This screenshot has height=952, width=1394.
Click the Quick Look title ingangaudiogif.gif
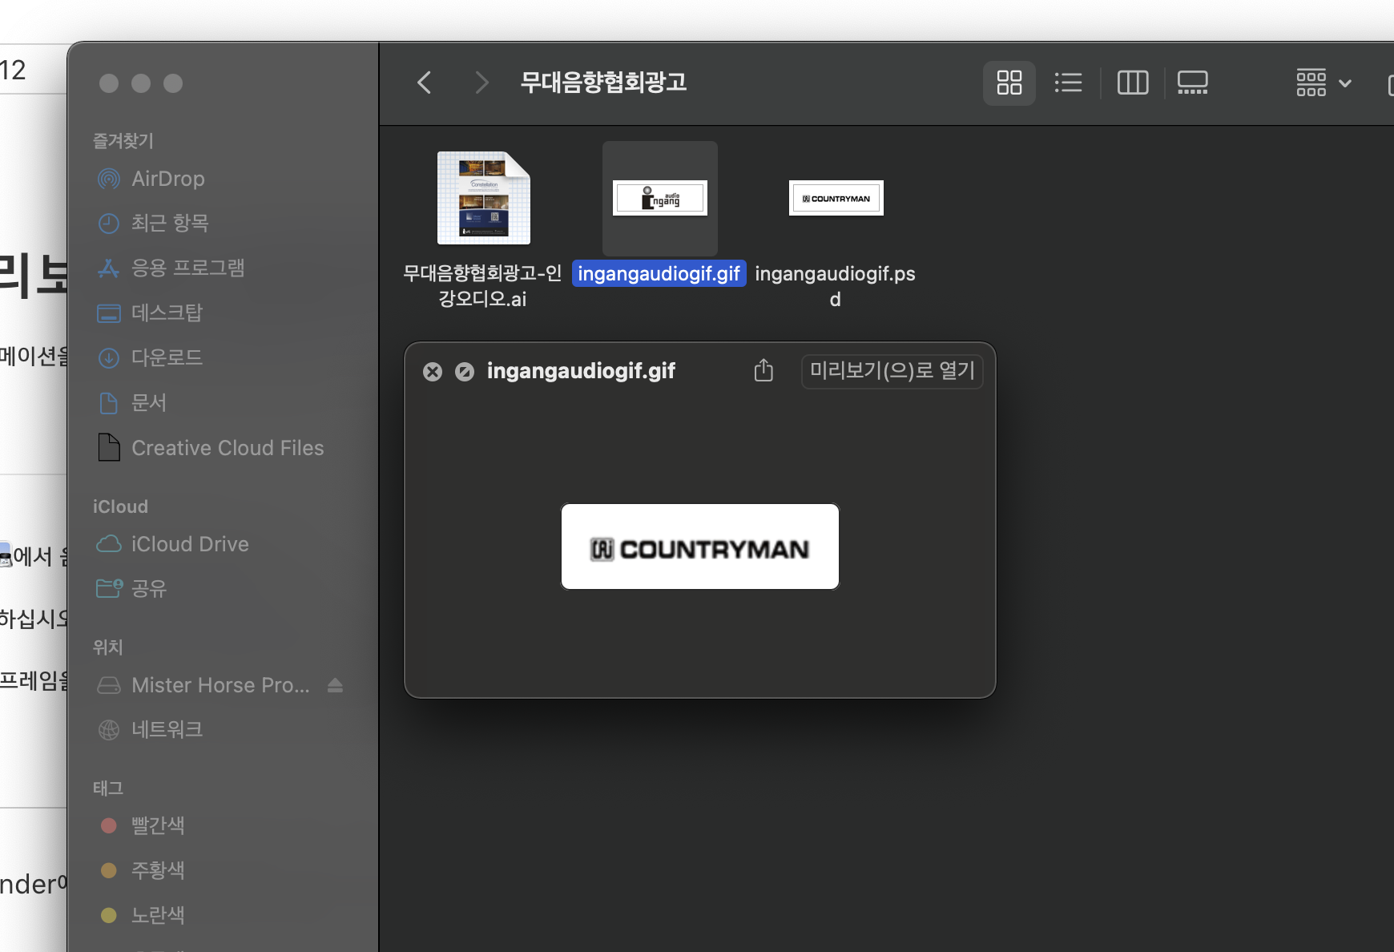(581, 371)
